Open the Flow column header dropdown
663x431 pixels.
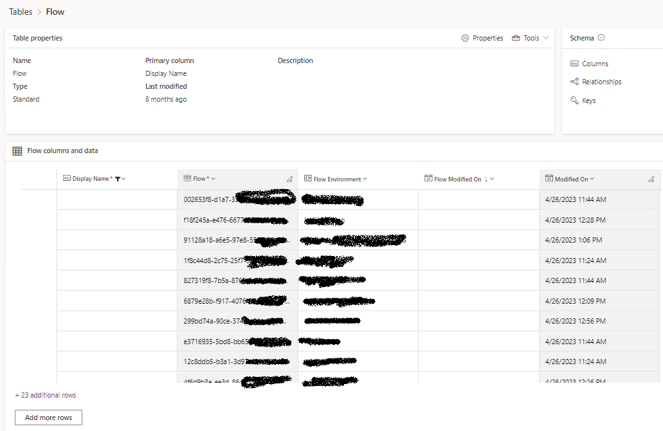pyautogui.click(x=212, y=178)
